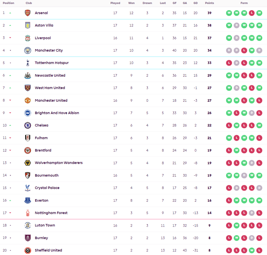Click the Sheffield United badge

(28, 251)
